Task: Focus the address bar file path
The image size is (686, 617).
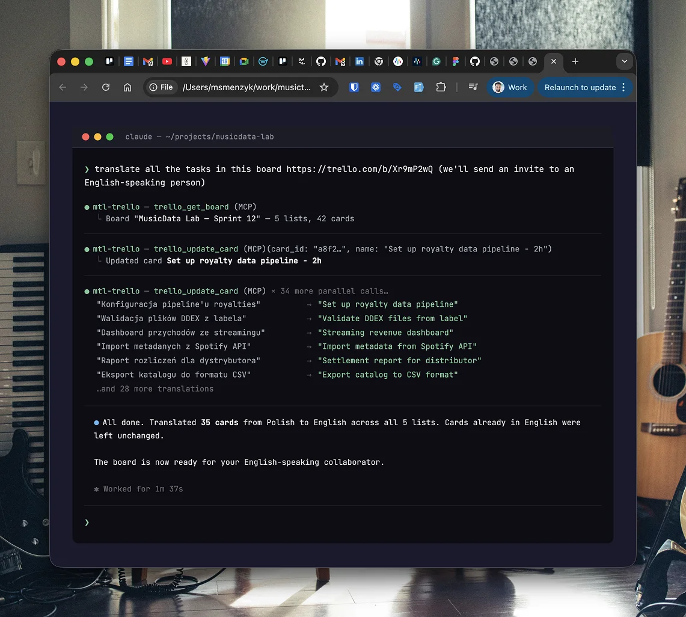Action: coord(247,88)
